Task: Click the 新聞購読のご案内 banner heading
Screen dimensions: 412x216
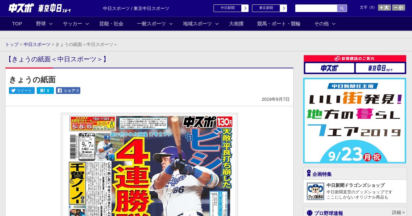Action: point(355,59)
